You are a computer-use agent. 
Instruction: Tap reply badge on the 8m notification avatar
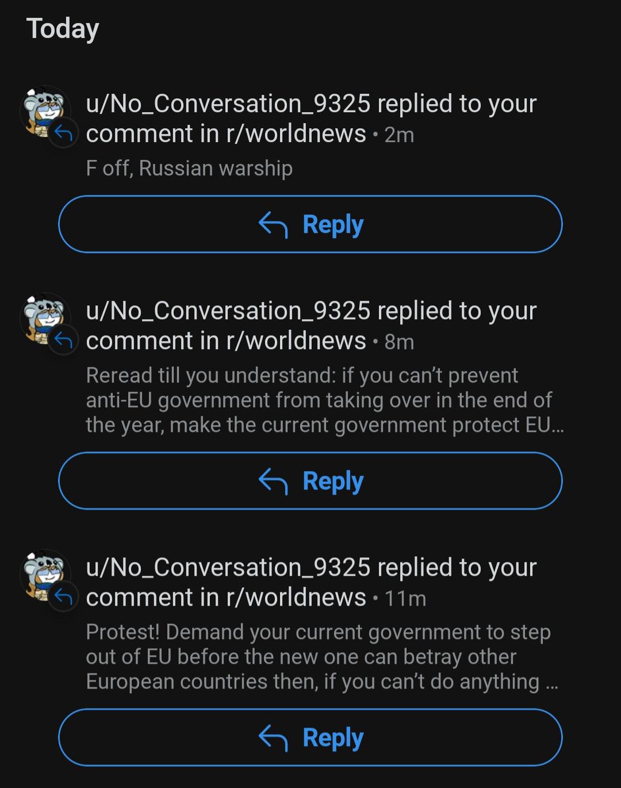tap(63, 341)
